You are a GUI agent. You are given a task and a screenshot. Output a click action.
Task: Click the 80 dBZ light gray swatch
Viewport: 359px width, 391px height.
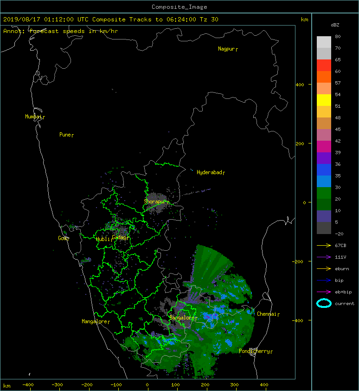(324, 42)
